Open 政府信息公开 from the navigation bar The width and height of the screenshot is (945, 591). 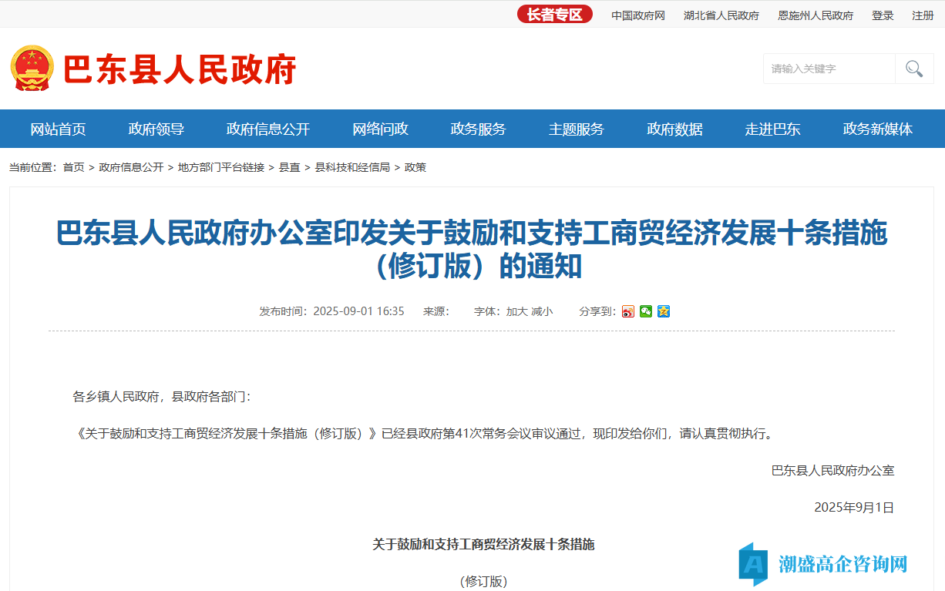pos(267,129)
